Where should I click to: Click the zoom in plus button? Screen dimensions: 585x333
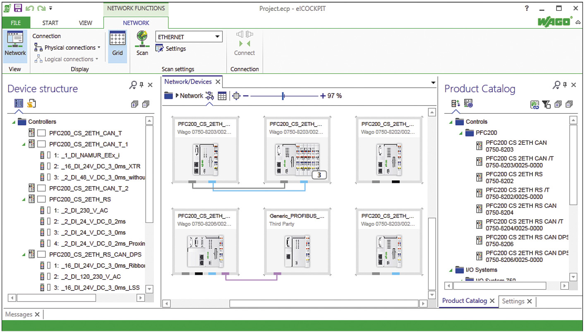click(x=323, y=96)
